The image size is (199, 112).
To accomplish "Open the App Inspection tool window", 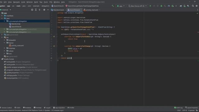I will pyautogui.click(x=59, y=108).
